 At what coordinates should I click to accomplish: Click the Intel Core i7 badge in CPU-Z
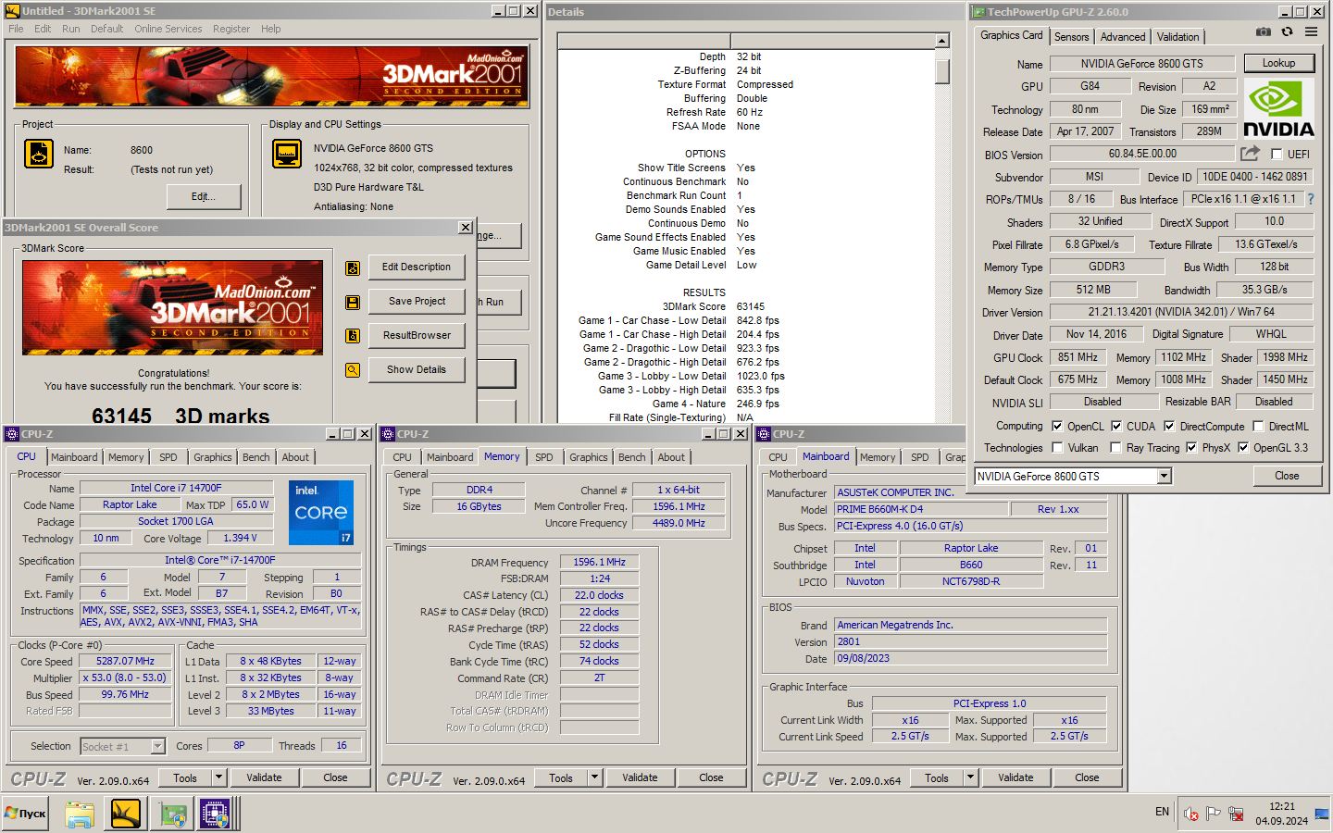coord(321,512)
